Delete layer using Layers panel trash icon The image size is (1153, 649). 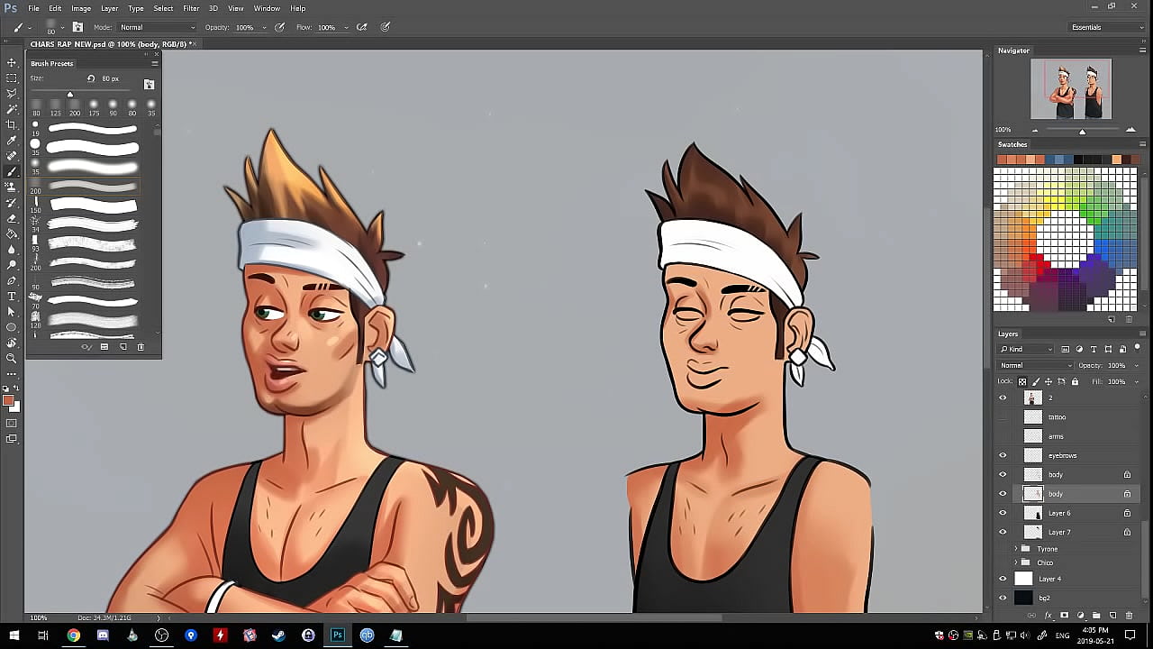click(1129, 616)
